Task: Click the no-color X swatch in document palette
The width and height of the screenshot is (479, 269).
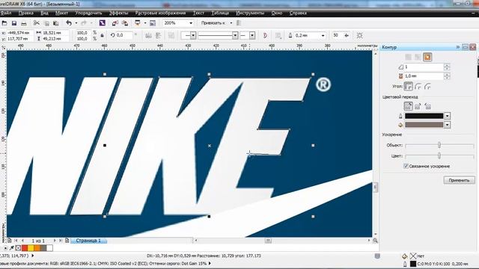Action: [x=18, y=248]
